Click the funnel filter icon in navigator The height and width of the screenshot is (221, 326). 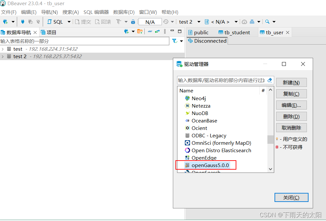[x=174, y=41]
